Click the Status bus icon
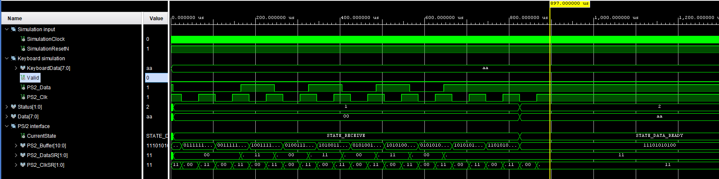Image resolution: width=719 pixels, height=179 pixels. click(14, 107)
